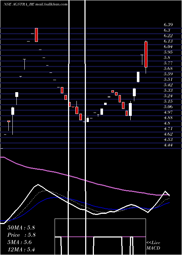Click the '12MA : 5.4' legend text
This screenshot has height=255, width=182.
[21, 250]
